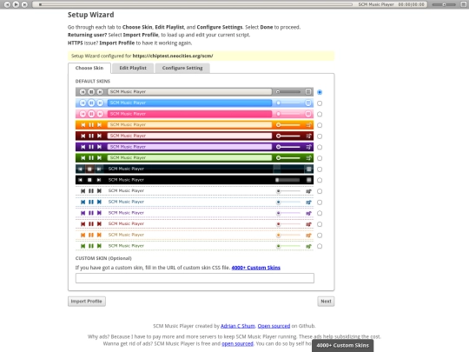The width and height of the screenshot is (469, 352).
Task: Select the minimal green dotted skin radio button
Action: 320,246
